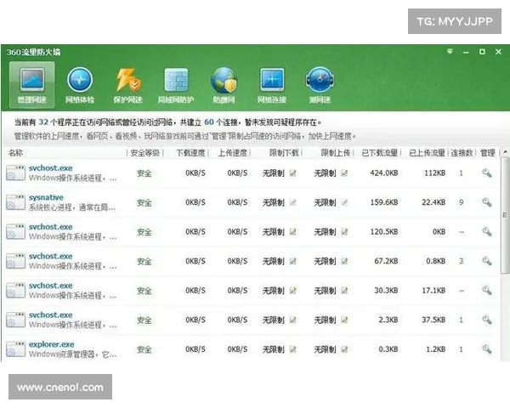Screen dimensions: 510x408
Task: Click the 安全 rating in the sysnative row
Action: click(144, 202)
